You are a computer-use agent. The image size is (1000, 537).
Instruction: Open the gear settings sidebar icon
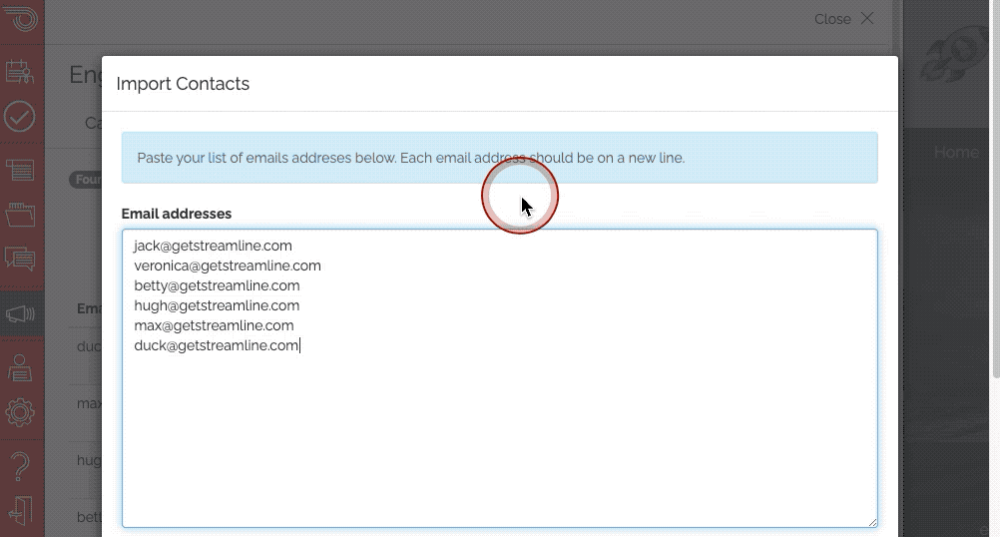[x=20, y=412]
